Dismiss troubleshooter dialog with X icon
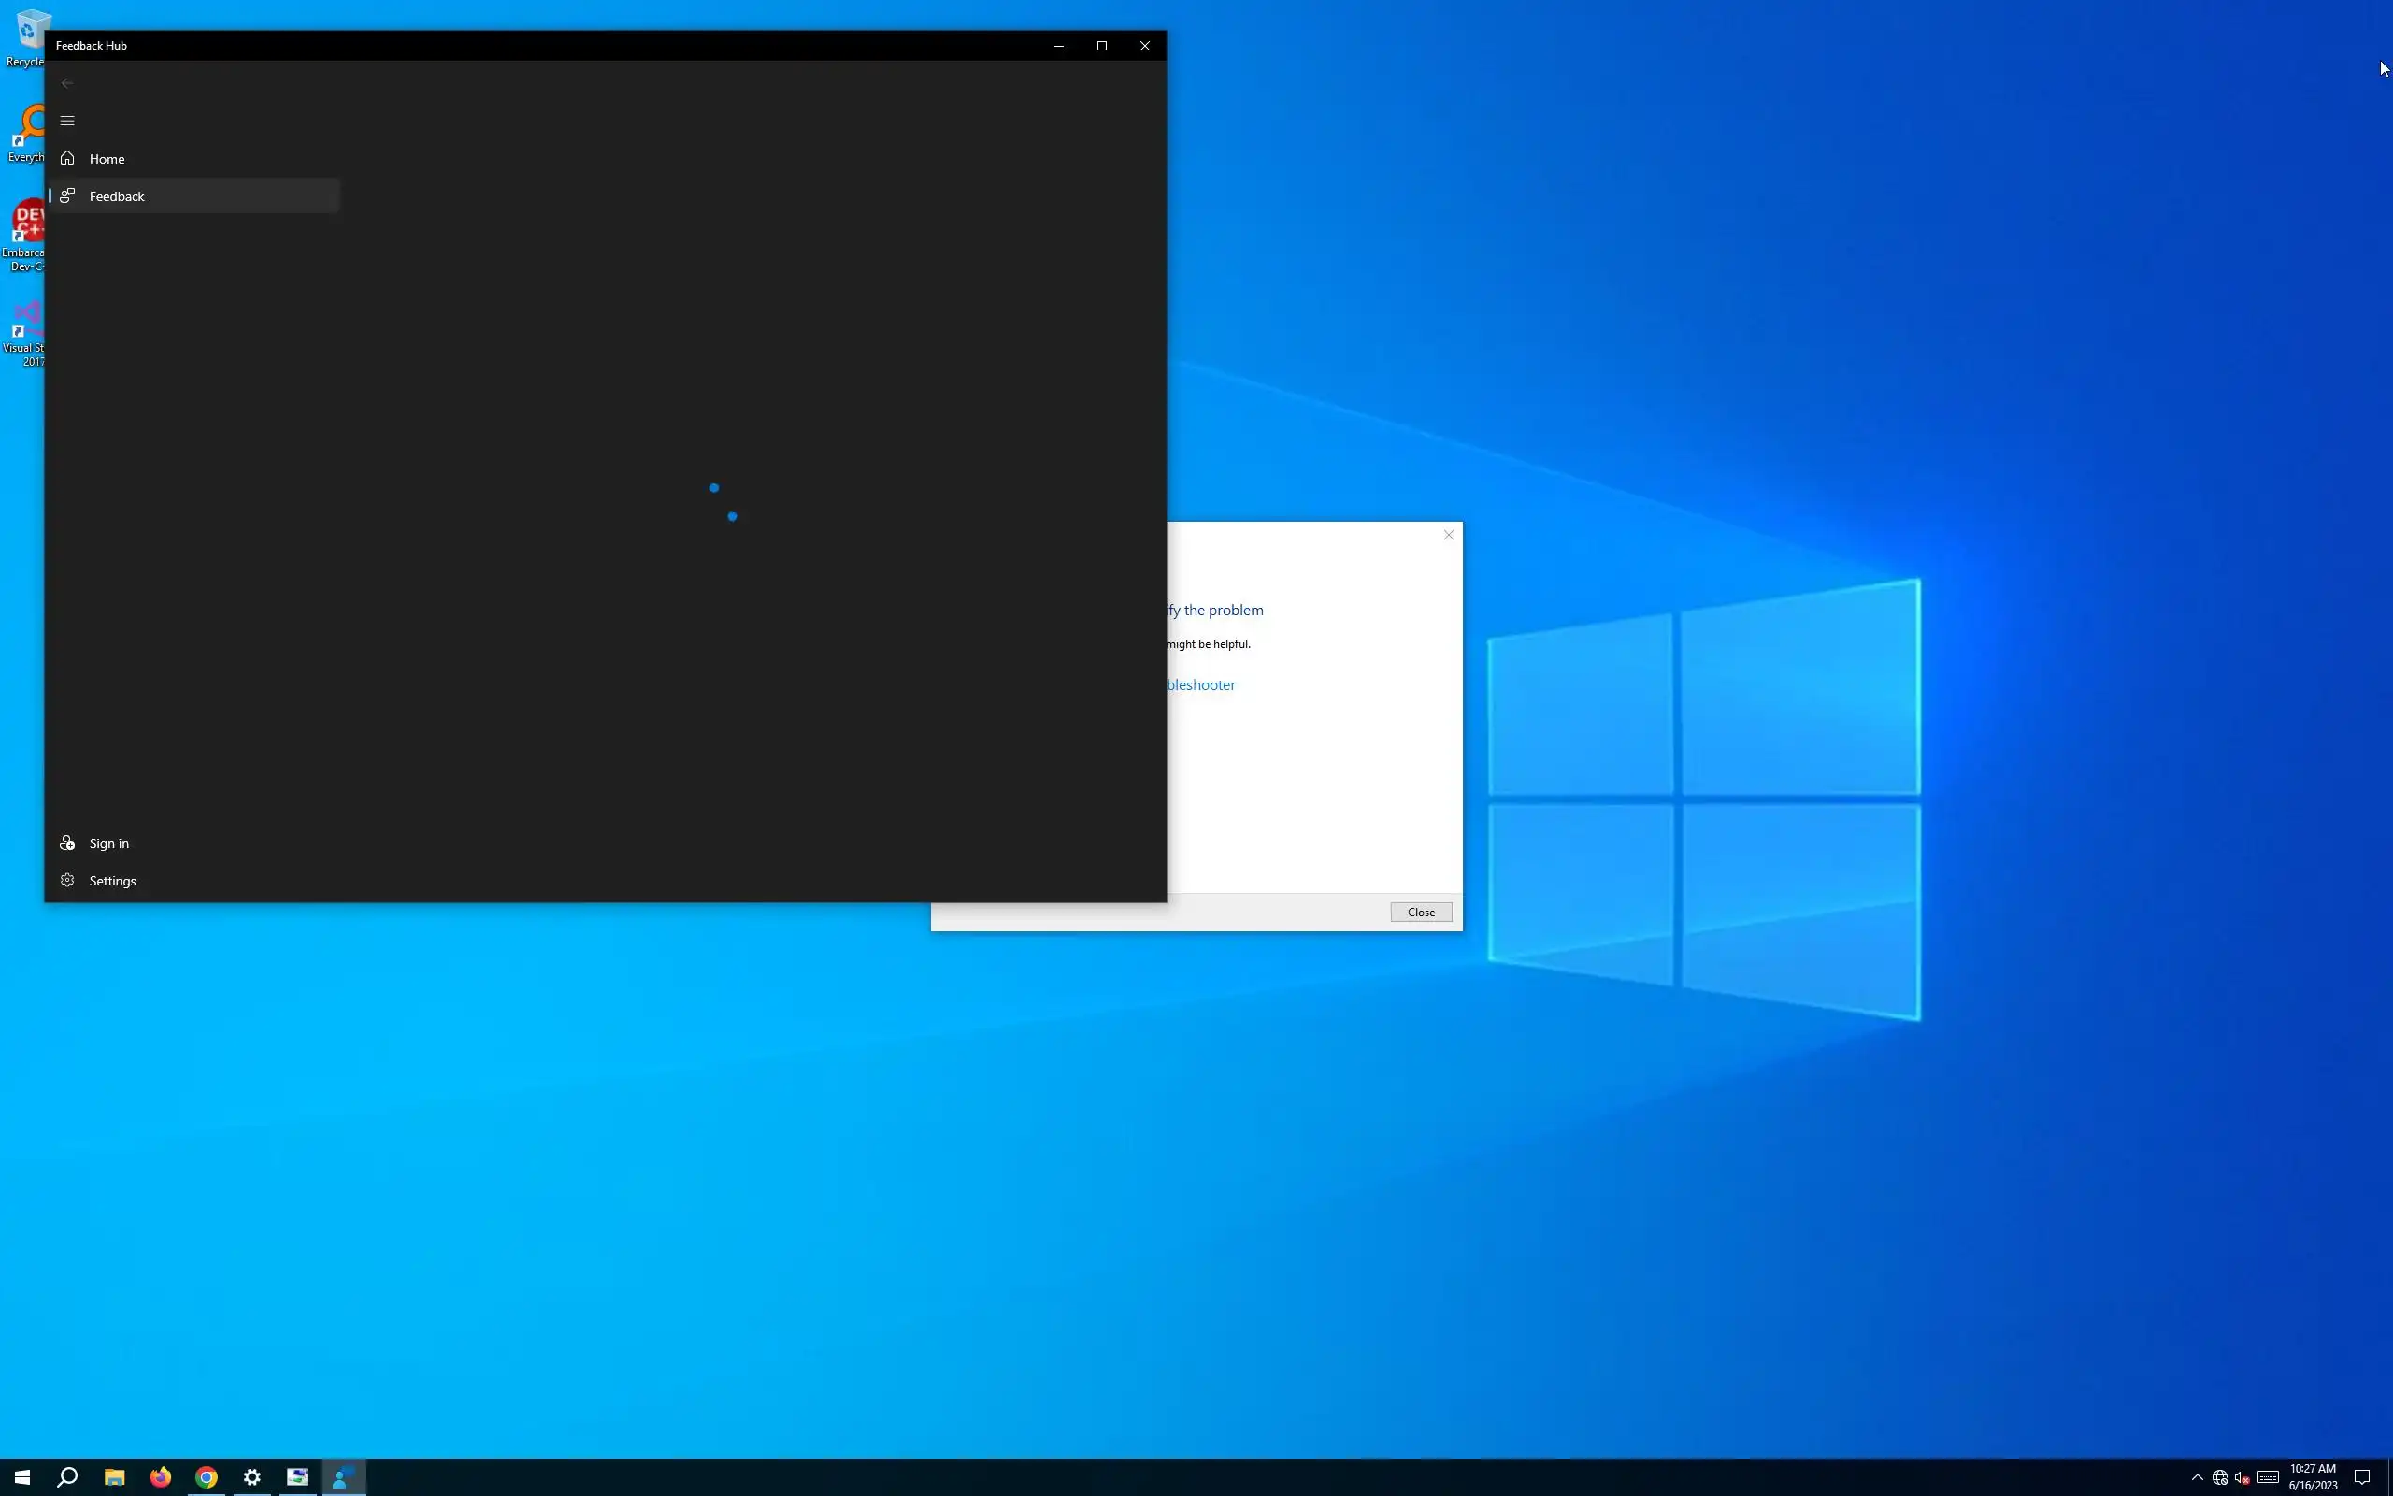2393x1496 pixels. click(x=1448, y=535)
